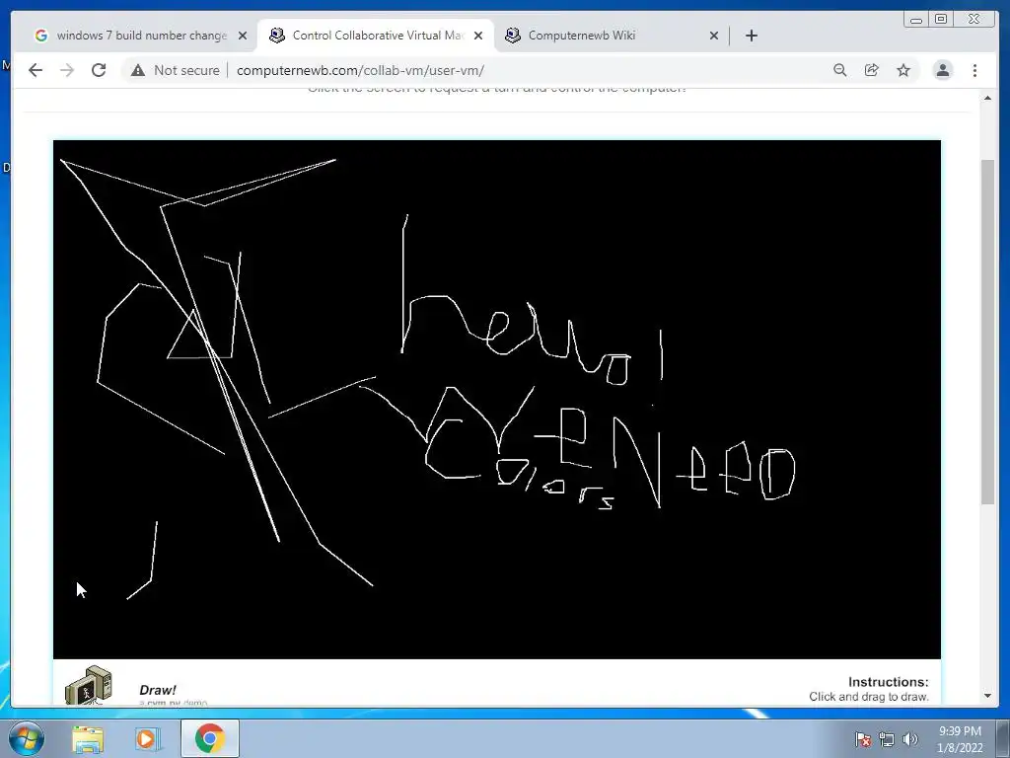Open the zoom magnifier icon in address bar

[840, 70]
